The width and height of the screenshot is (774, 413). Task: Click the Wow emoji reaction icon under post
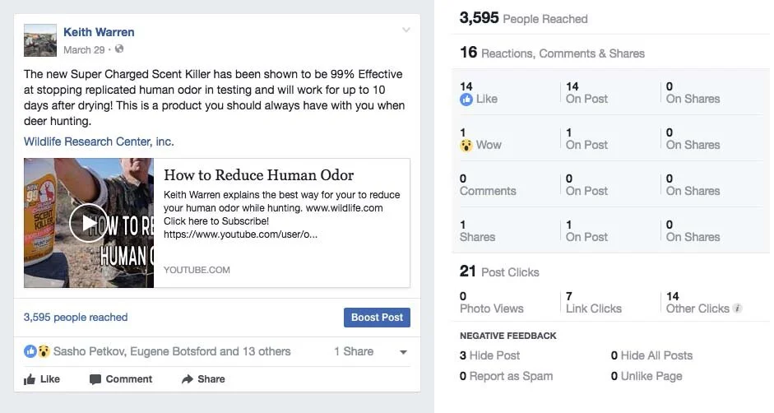pyautogui.click(x=44, y=351)
